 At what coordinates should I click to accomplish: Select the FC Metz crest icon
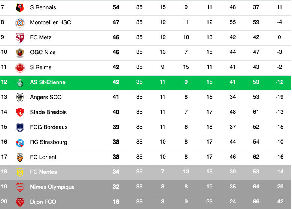click(x=20, y=38)
